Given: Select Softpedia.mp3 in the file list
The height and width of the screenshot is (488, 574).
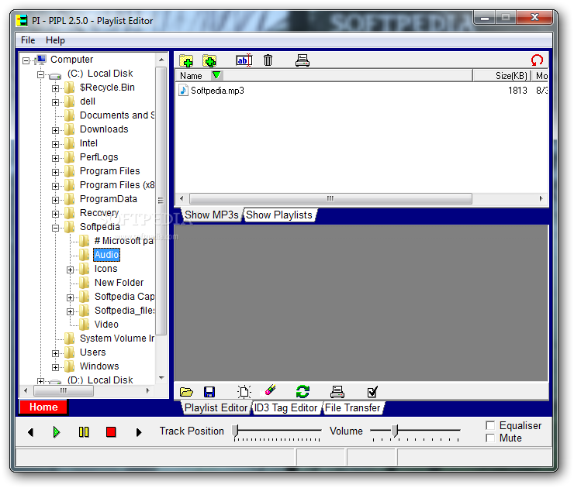Looking at the screenshot, I should click(x=217, y=91).
